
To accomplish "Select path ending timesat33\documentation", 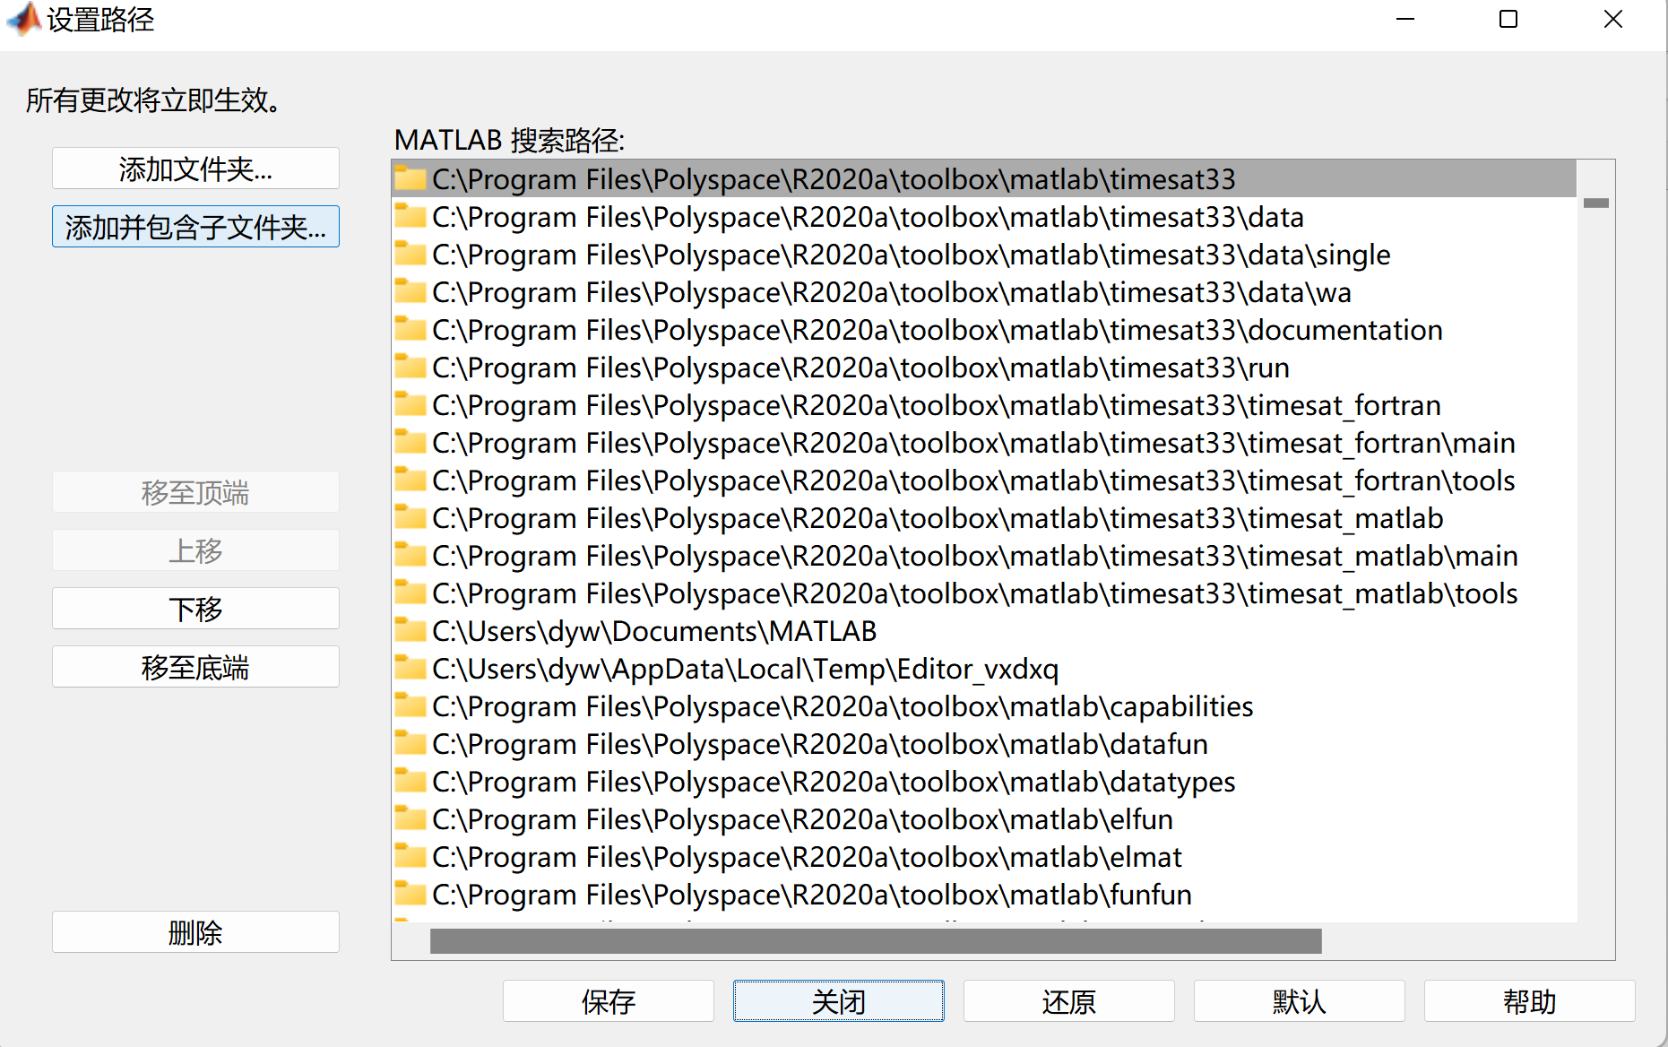I will click(938, 330).
